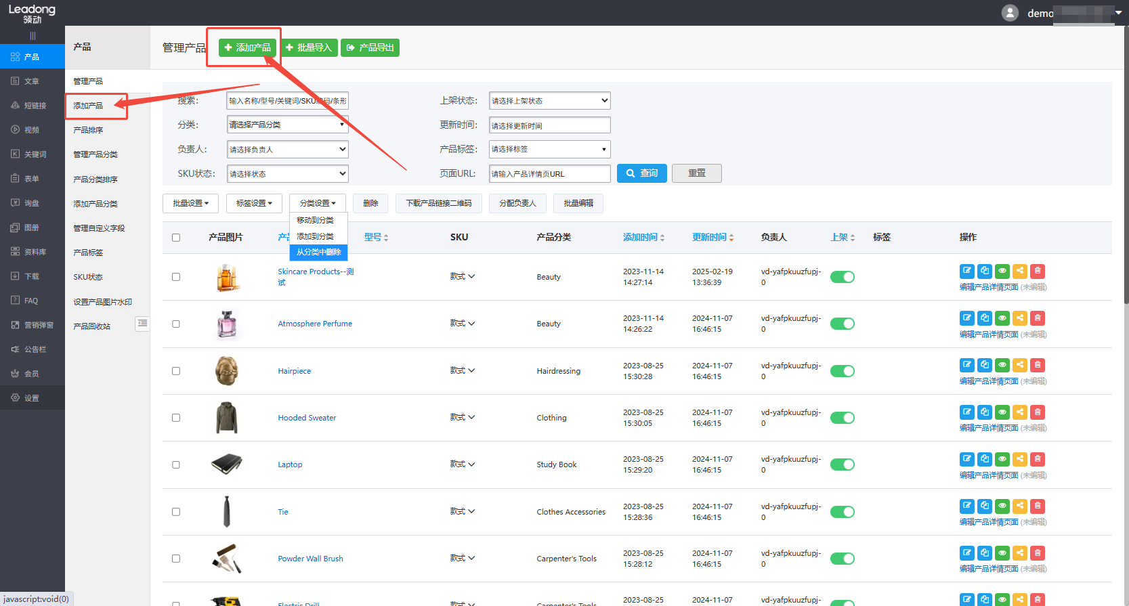Click copy icon for Atmosphere Perfume row
Viewport: 1129px width, 606px height.
pyautogui.click(x=984, y=318)
